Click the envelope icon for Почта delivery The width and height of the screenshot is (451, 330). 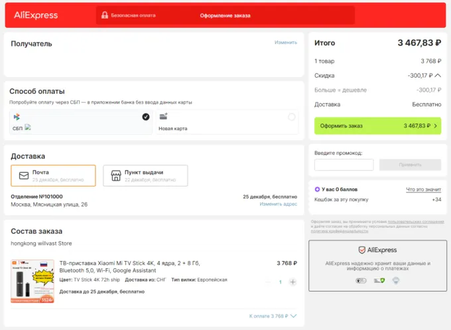tap(24, 176)
